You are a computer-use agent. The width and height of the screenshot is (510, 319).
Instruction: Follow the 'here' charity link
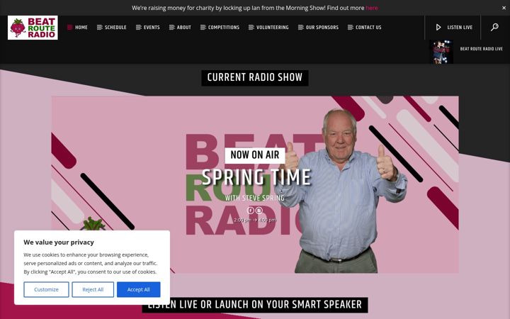click(372, 8)
